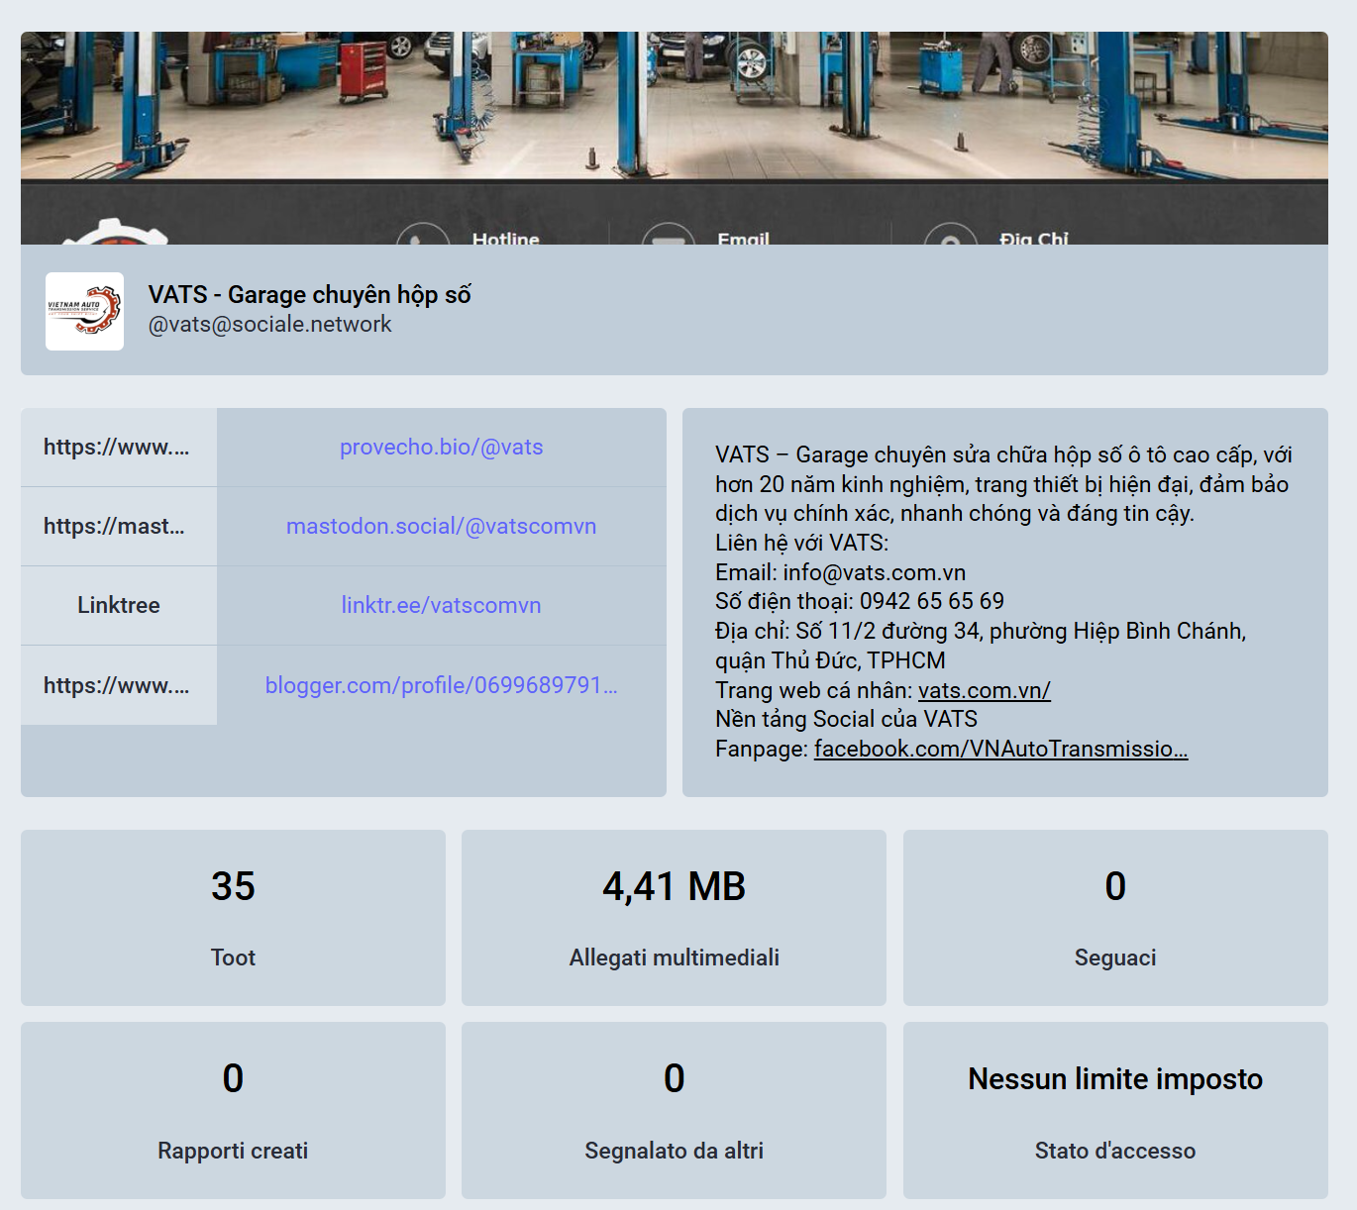1357x1210 pixels.
Task: Open the 35 Toot statistics card
Action: pyautogui.click(x=233, y=918)
